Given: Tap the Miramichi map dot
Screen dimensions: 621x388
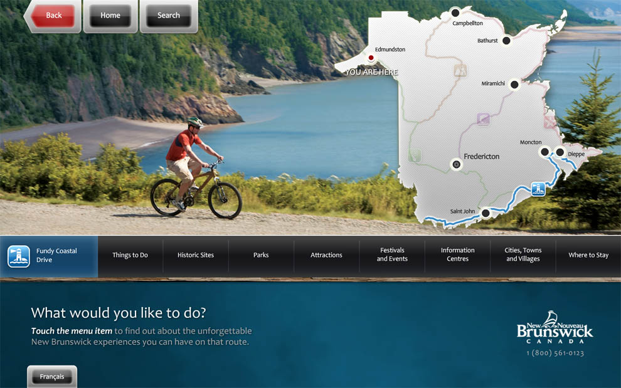Looking at the screenshot, I should 514,85.
